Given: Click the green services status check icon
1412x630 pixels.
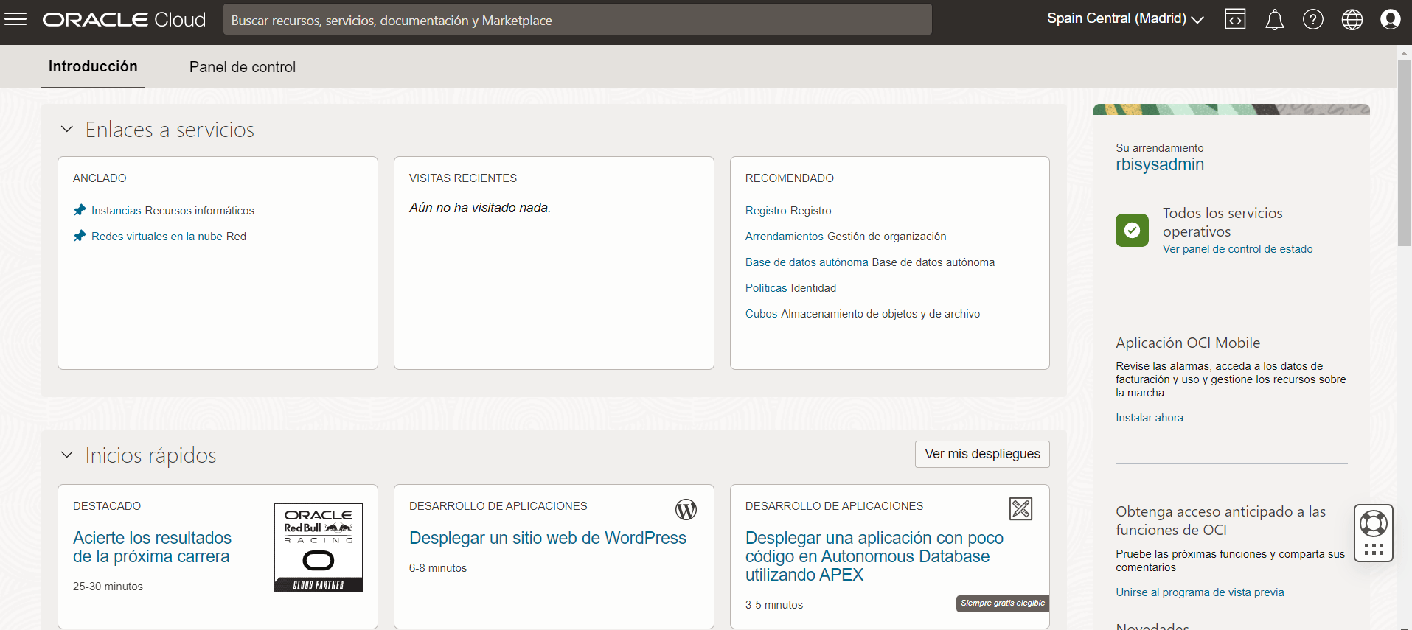Looking at the screenshot, I should tap(1132, 230).
